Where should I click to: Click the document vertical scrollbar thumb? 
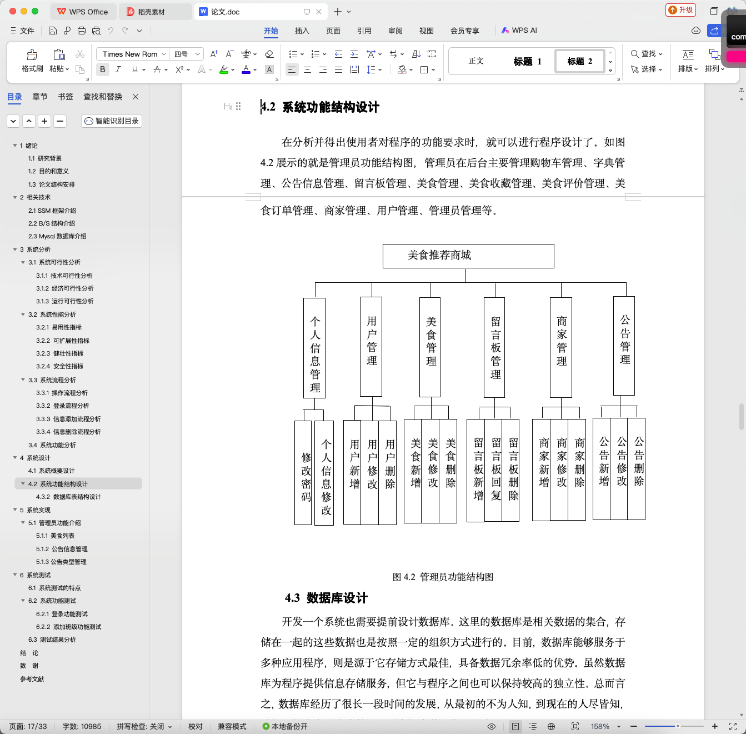742,417
